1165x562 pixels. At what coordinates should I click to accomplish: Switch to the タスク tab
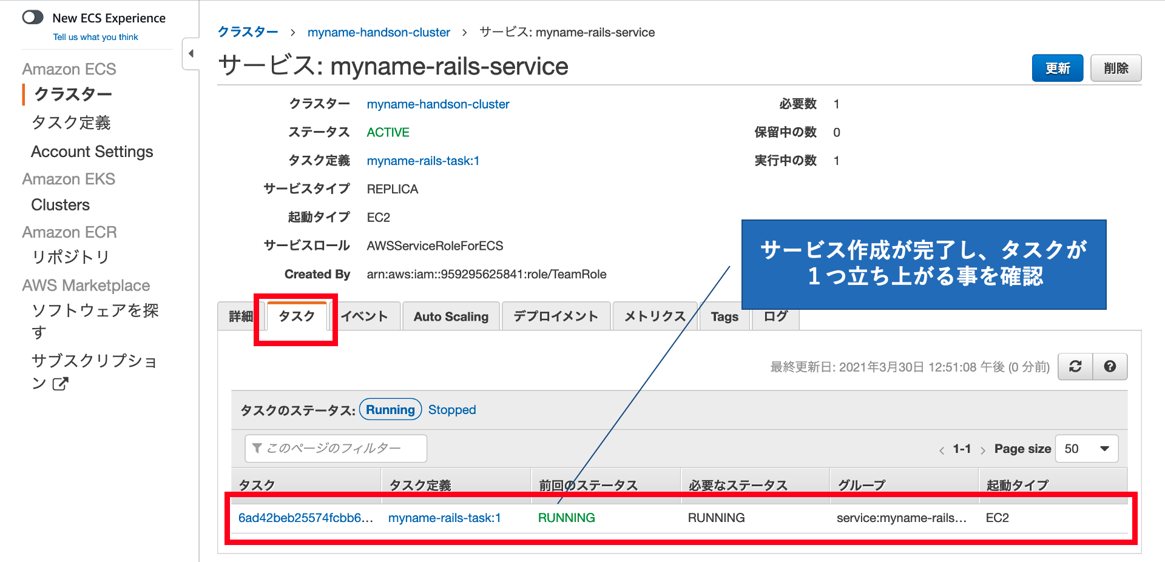(x=297, y=316)
